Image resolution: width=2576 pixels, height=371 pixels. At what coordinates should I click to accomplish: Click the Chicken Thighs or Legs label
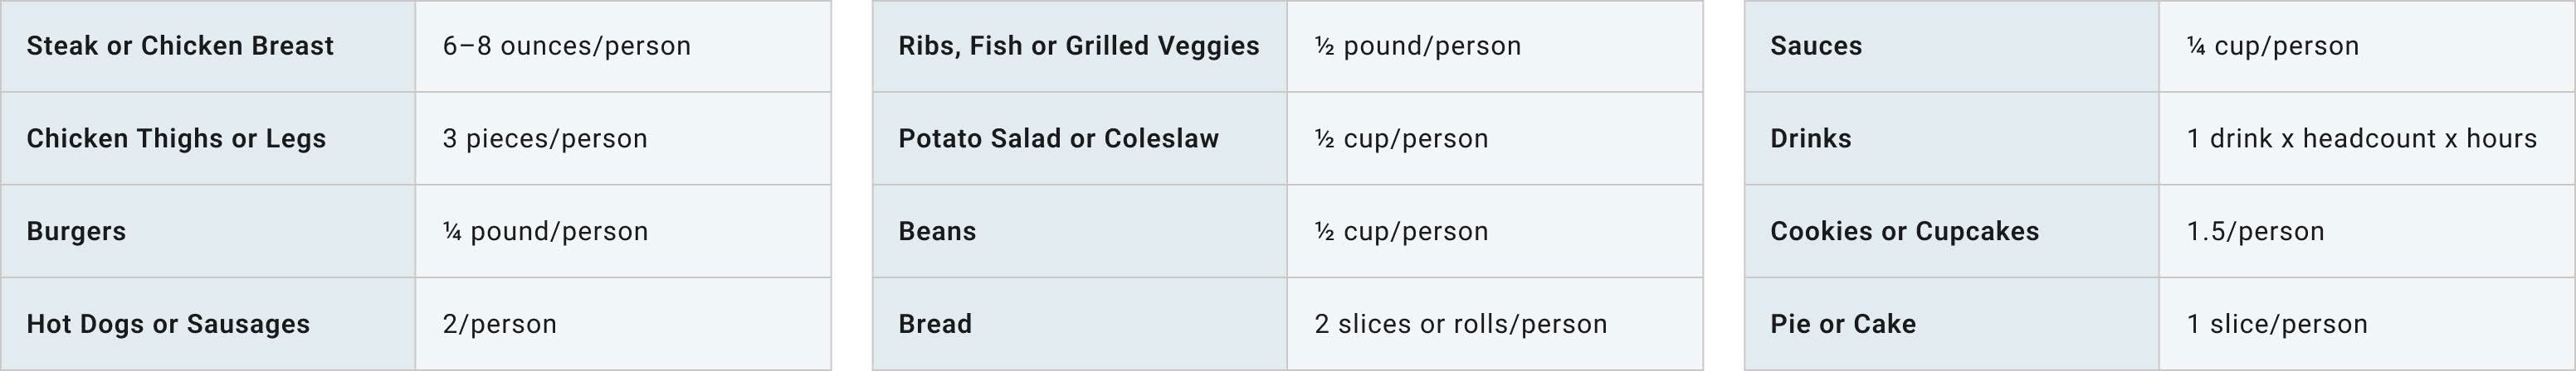click(x=176, y=138)
